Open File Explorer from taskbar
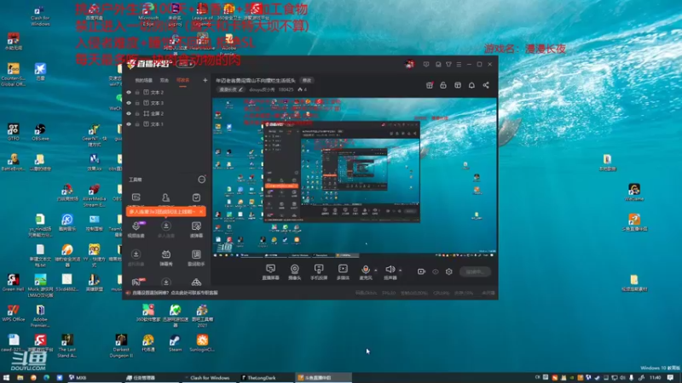The image size is (682, 383). point(20,378)
